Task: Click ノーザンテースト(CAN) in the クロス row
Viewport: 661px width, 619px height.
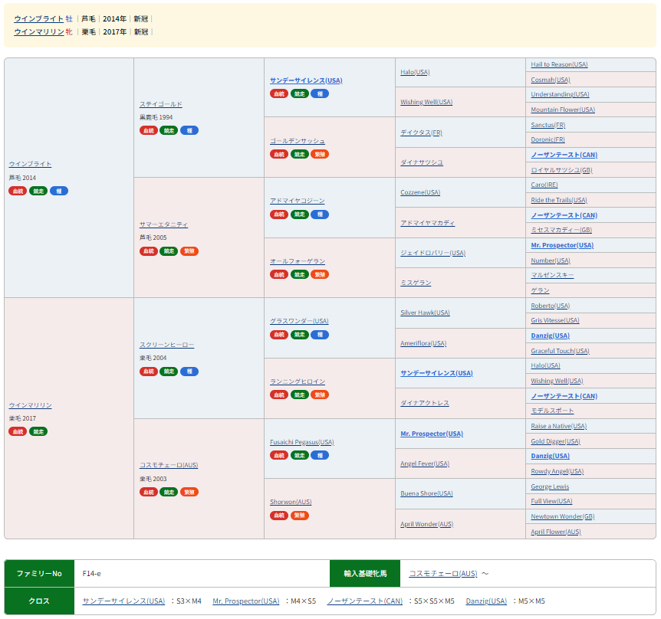Action: click(365, 601)
